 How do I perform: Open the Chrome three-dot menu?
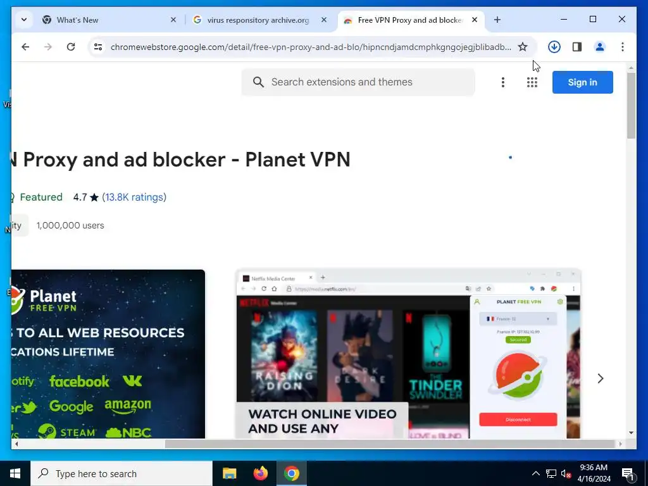[623, 47]
